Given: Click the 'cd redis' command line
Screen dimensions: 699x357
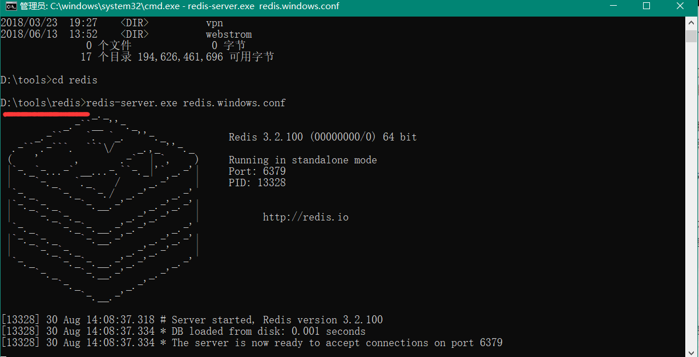Looking at the screenshot, I should click(49, 80).
